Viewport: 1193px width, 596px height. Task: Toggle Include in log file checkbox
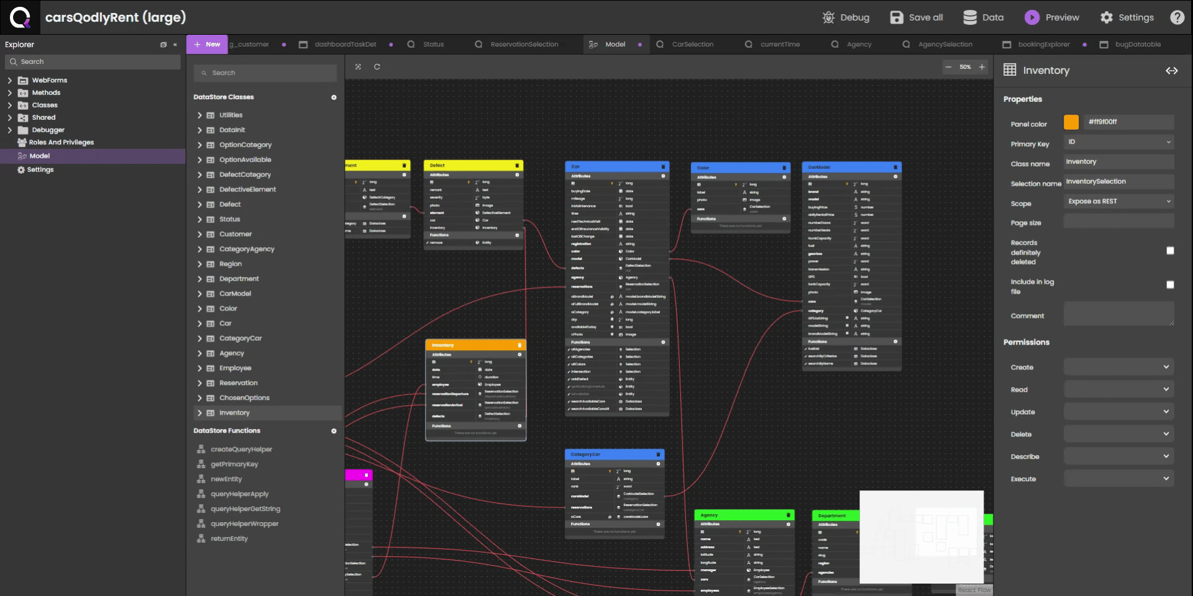click(1170, 285)
